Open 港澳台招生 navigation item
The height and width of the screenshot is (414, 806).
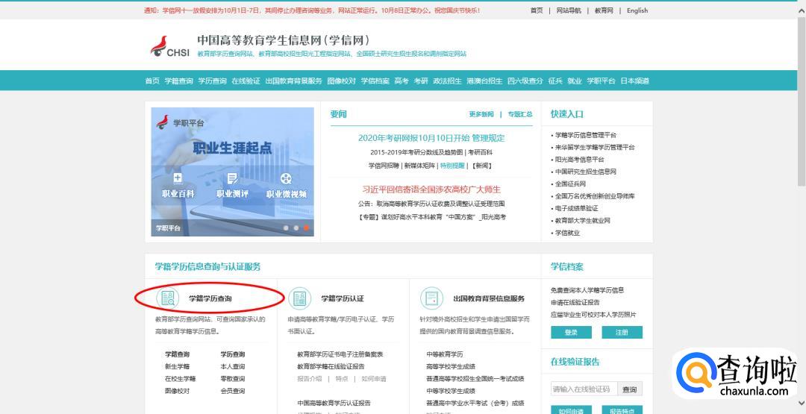(x=485, y=81)
